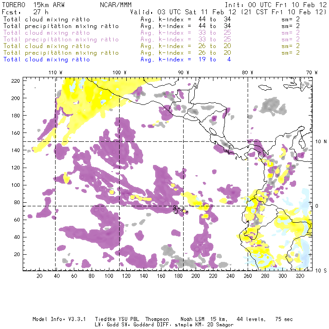
Task: Click "60" on the vertical axis
Action: click(17, 220)
